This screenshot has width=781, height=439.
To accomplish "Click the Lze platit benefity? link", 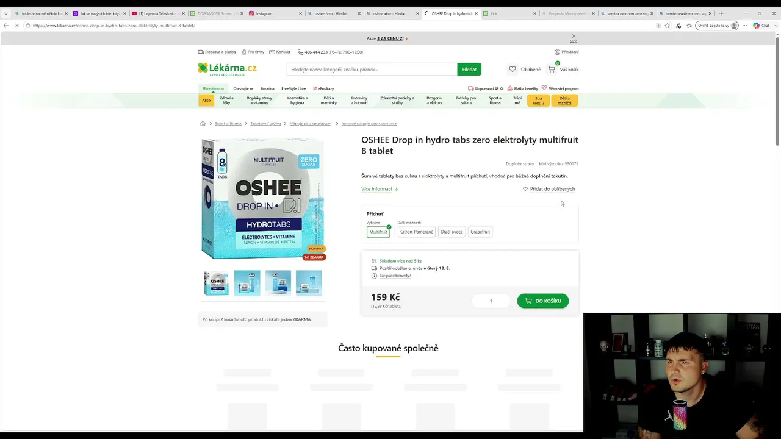I will (x=395, y=276).
